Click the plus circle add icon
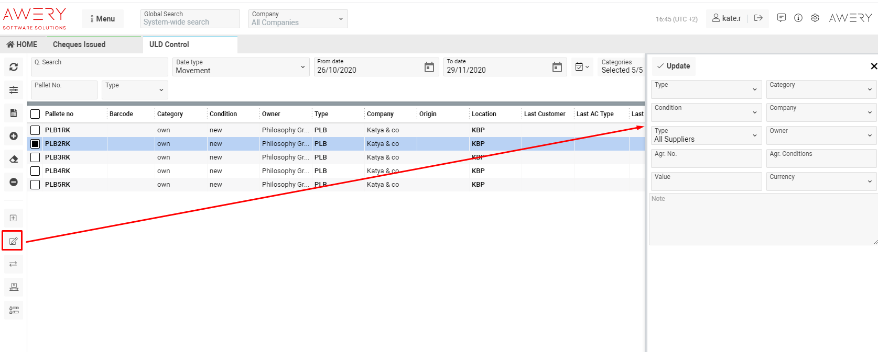878x352 pixels. (14, 136)
